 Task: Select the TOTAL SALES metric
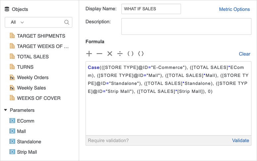point(32,57)
